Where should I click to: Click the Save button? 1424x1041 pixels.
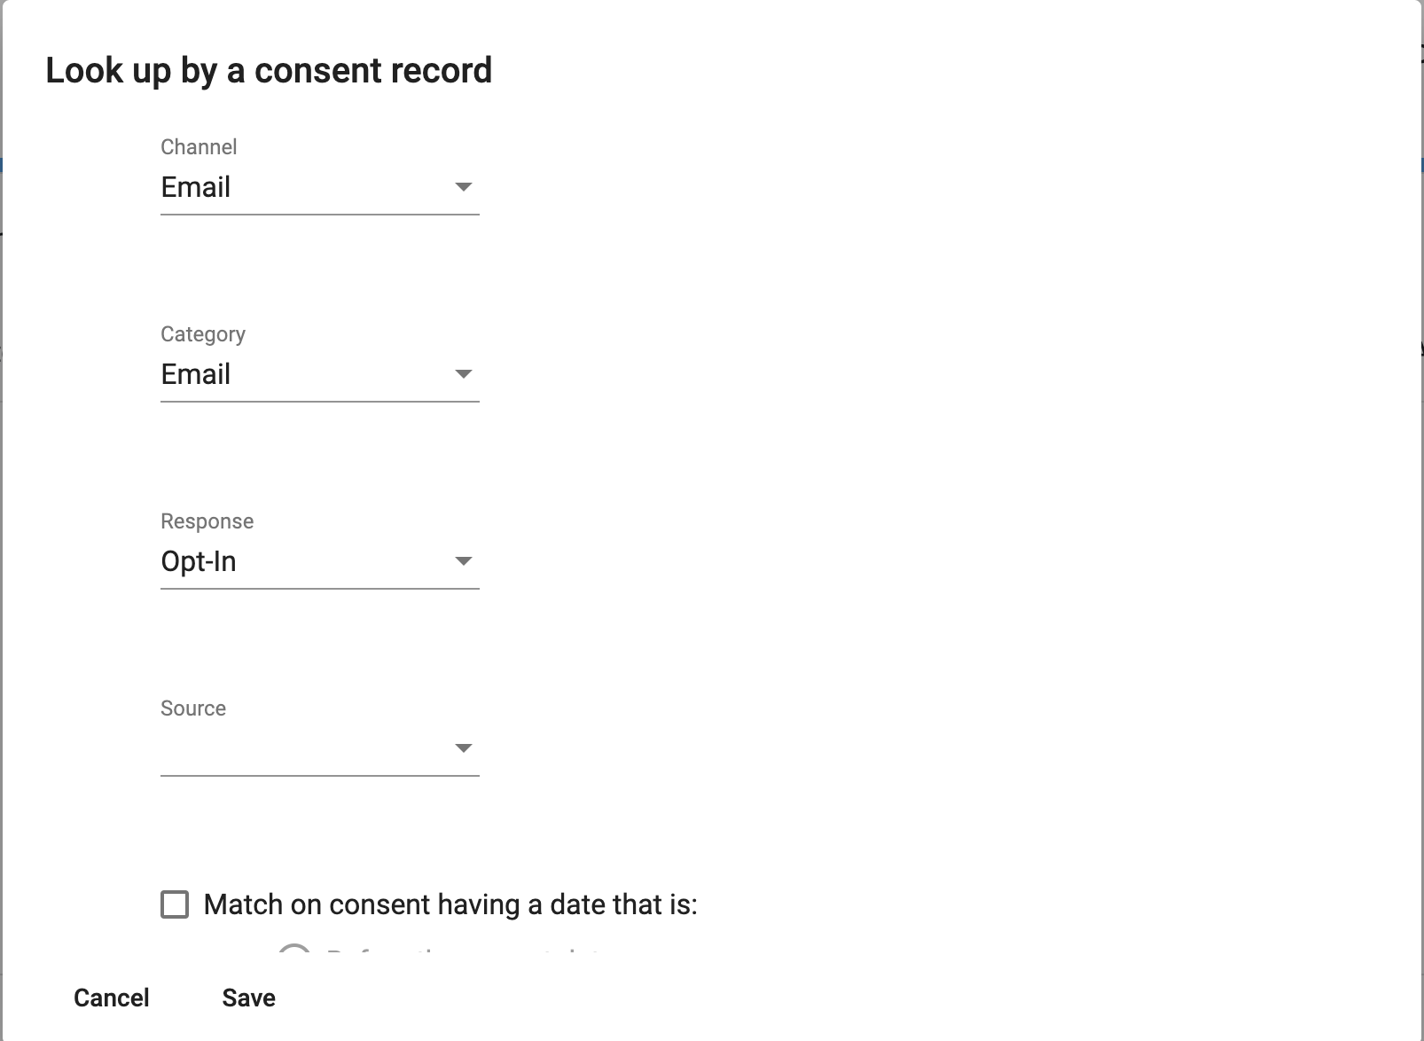[x=249, y=998]
